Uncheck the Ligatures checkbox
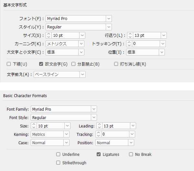The height and width of the screenshot is (171, 194). tap(99, 154)
